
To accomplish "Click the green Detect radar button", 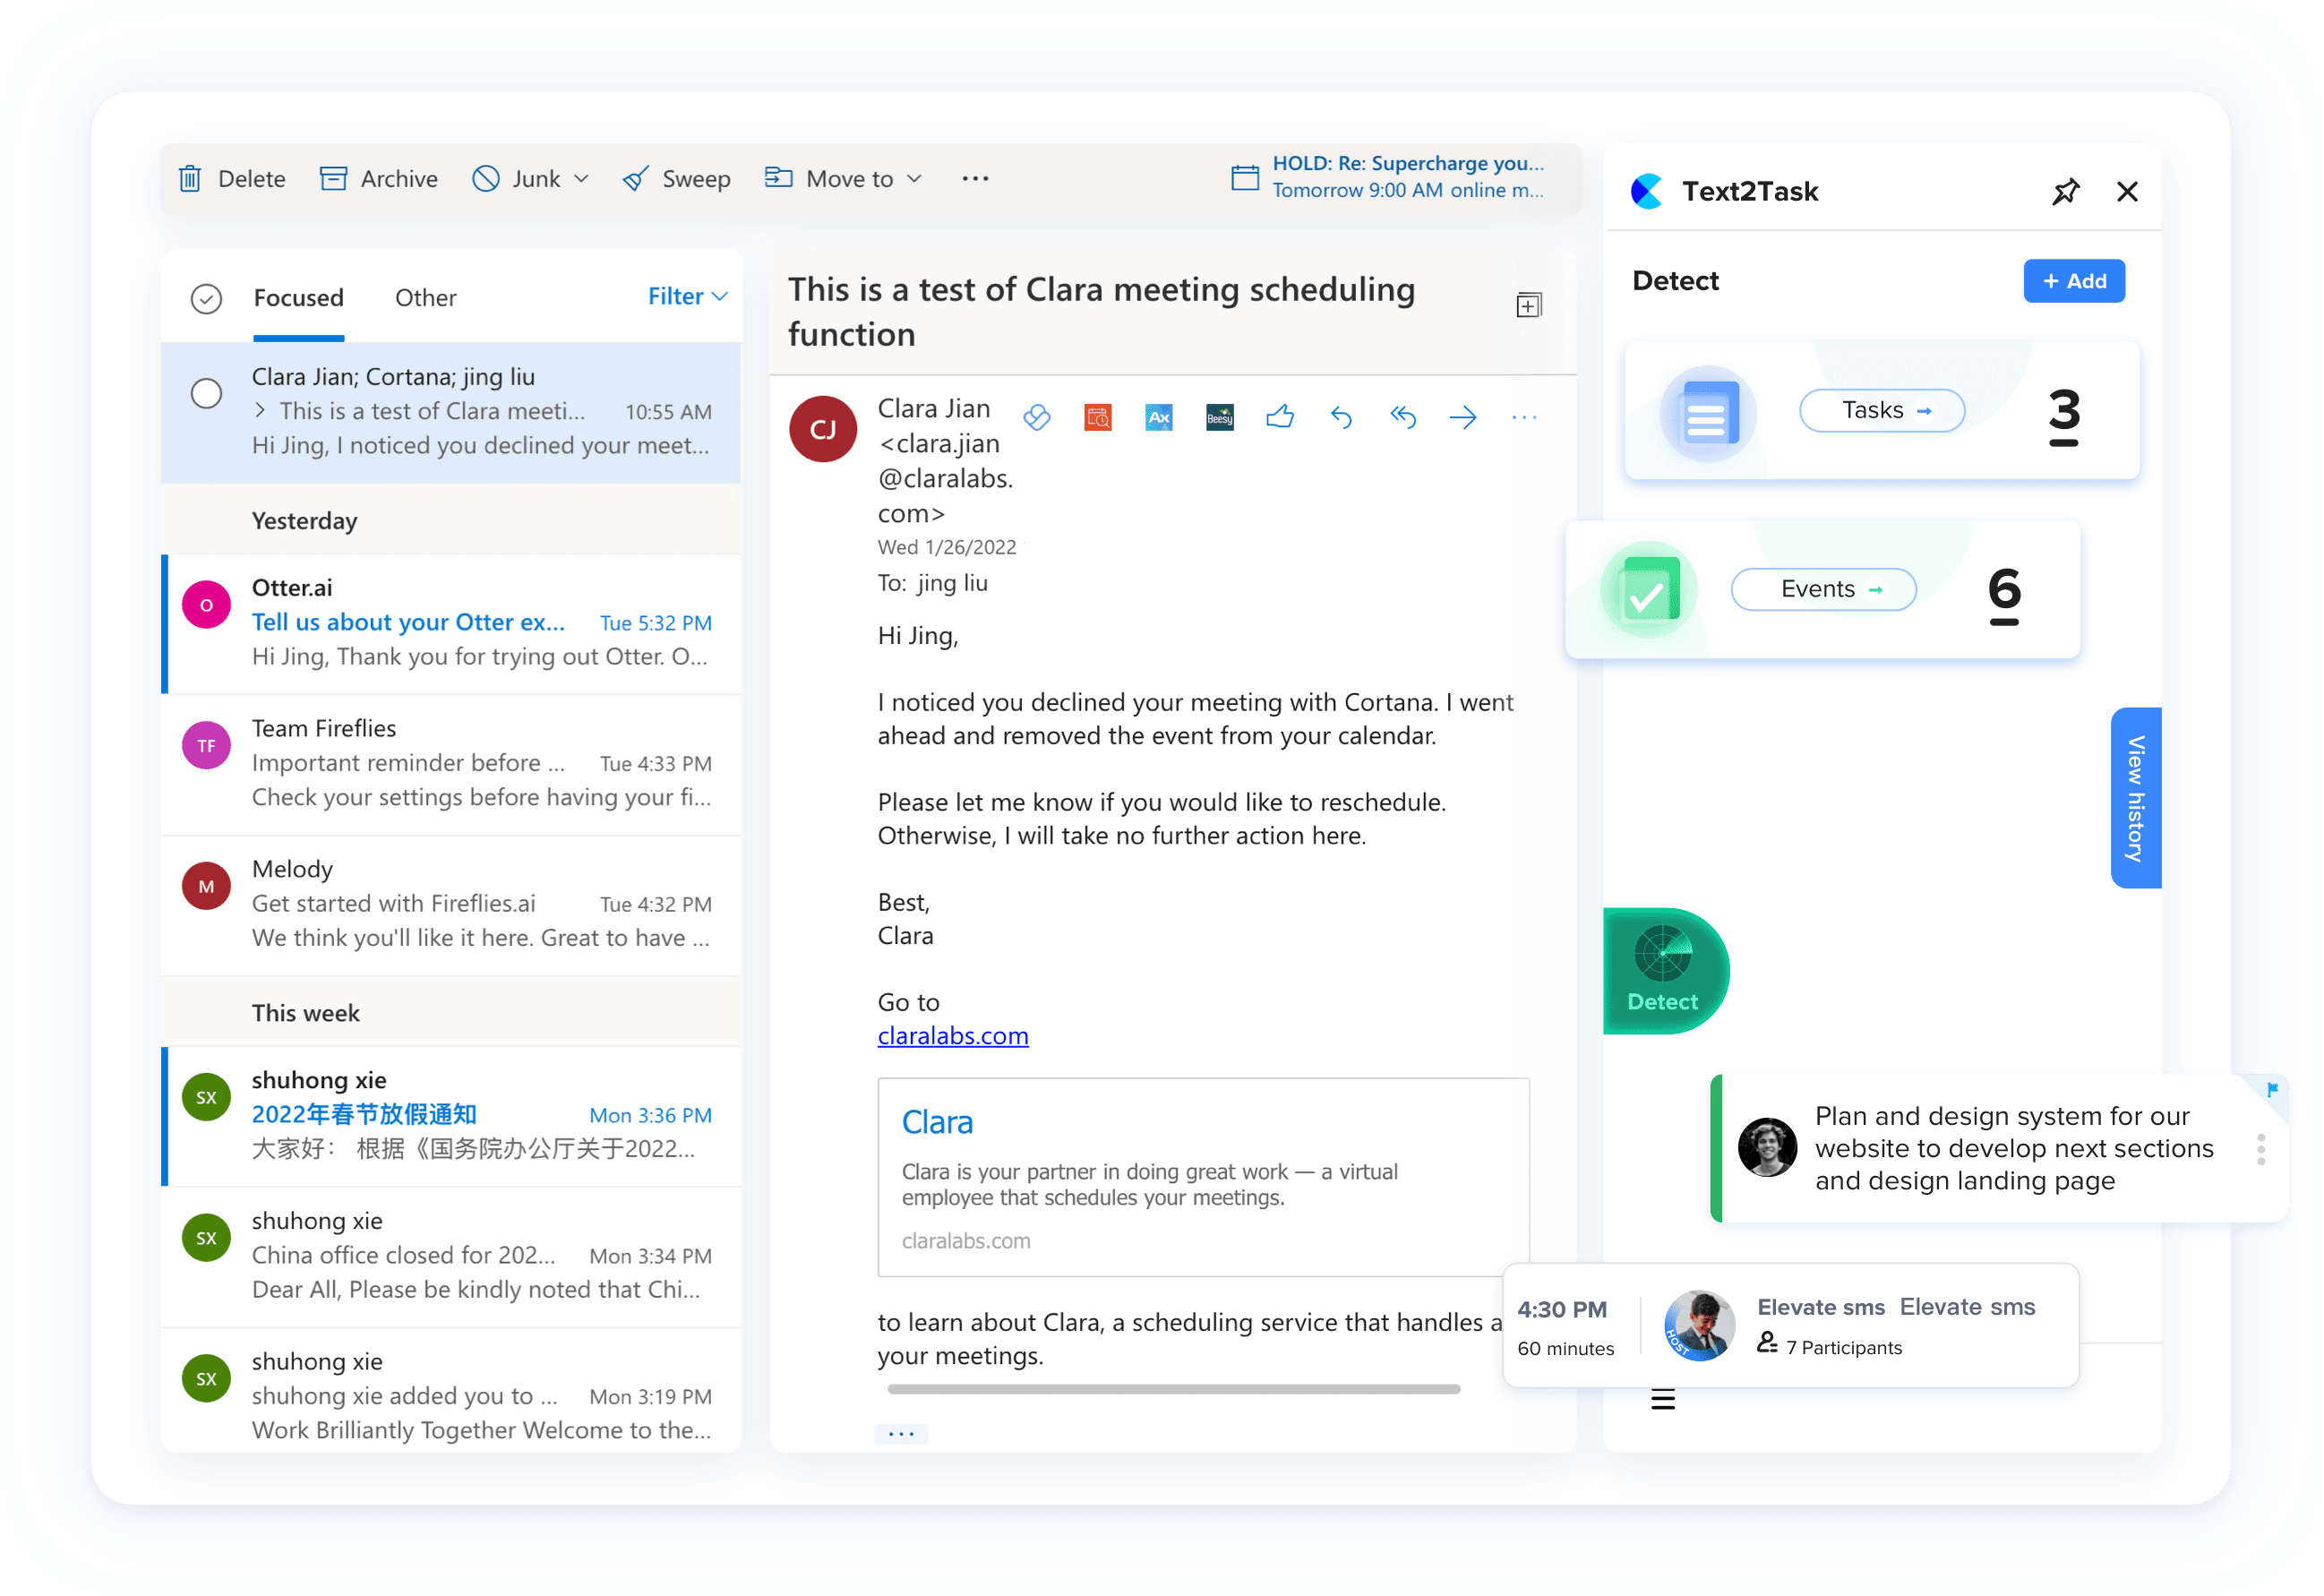I will click(x=1664, y=970).
